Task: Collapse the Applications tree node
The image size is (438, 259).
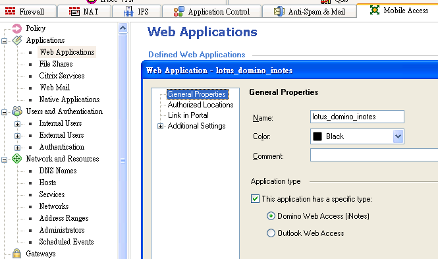Action: pyautogui.click(x=4, y=41)
